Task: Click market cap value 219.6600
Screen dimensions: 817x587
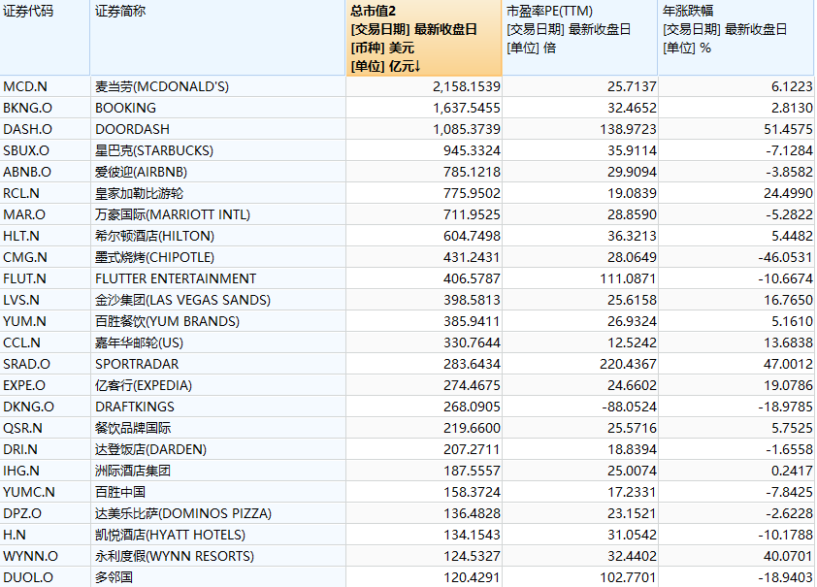Action: 473,428
